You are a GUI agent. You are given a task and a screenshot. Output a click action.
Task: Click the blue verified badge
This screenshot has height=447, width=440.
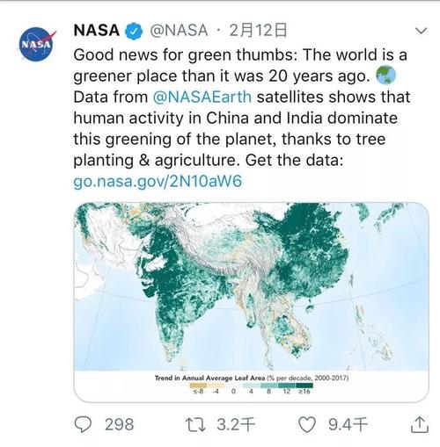point(134,31)
